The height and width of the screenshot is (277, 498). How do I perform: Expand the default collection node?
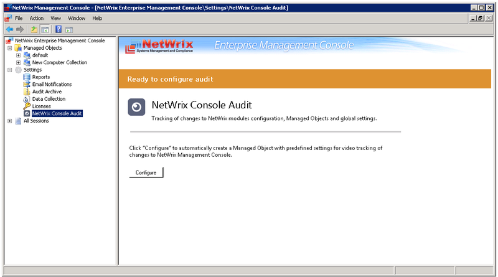coord(19,55)
